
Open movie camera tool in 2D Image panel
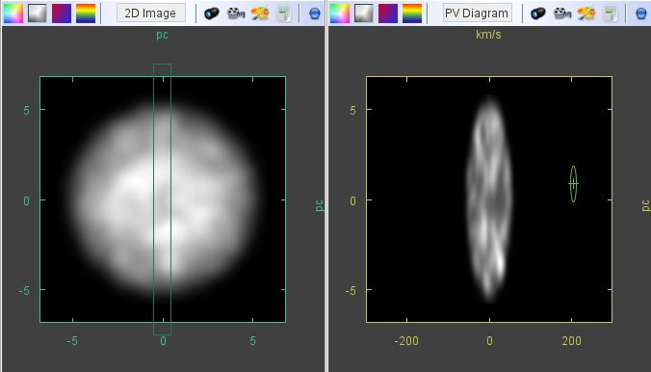coord(236,13)
